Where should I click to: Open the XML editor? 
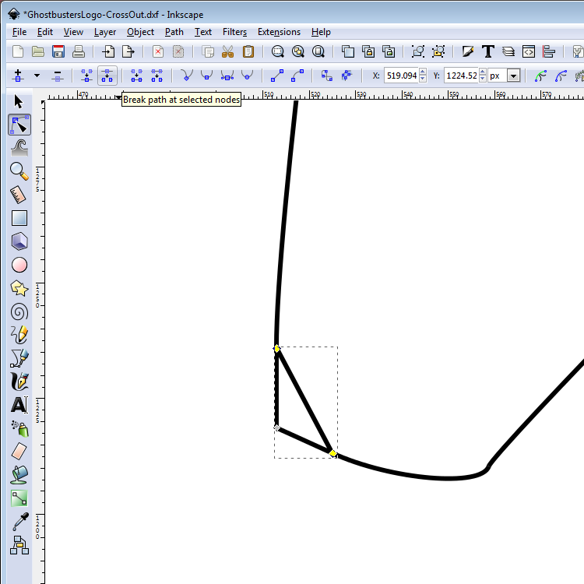click(x=529, y=51)
